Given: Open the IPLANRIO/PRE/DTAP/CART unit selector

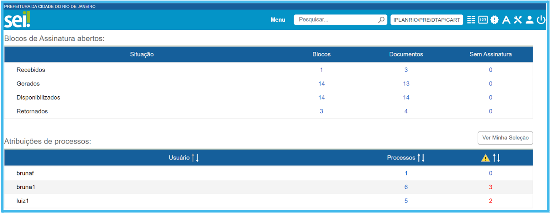Looking at the screenshot, I should pyautogui.click(x=426, y=20).
